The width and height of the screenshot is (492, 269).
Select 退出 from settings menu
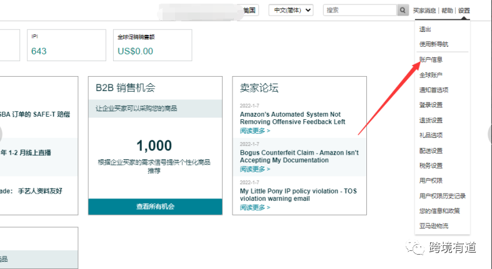425,29
